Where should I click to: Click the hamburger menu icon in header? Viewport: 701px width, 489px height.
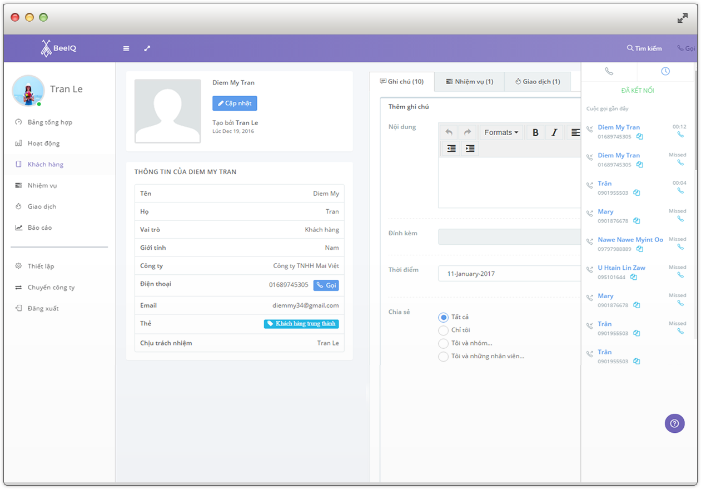(126, 48)
